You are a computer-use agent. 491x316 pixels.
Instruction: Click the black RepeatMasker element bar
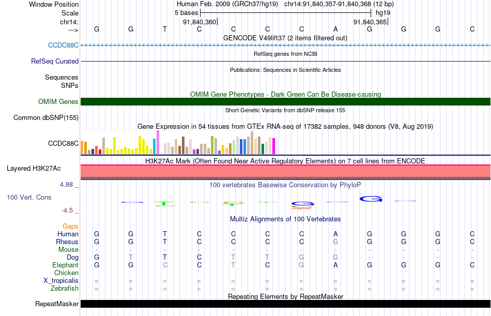286,304
